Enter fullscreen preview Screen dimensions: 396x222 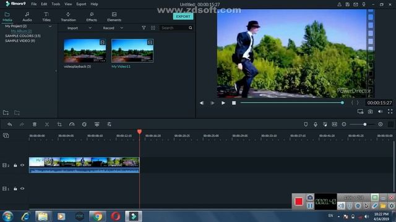[x=390, y=112]
